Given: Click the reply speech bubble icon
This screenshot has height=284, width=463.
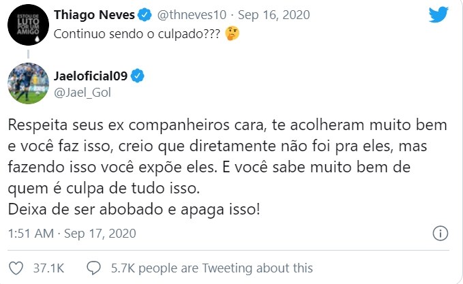Looking at the screenshot, I should coord(93,268).
